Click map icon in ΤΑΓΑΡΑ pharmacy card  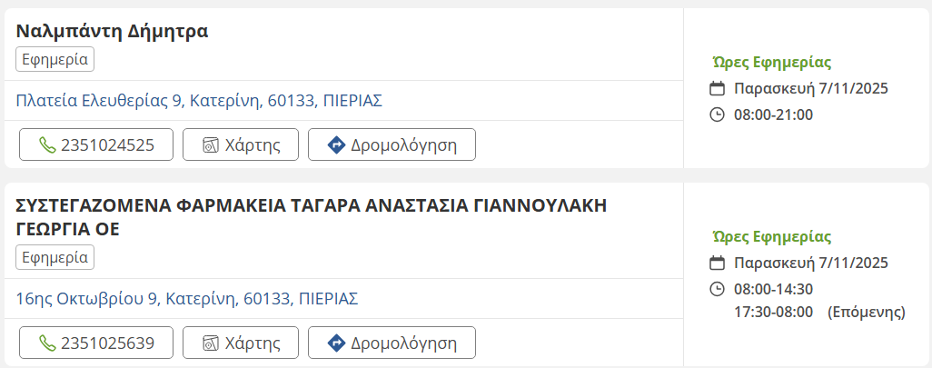click(211, 343)
